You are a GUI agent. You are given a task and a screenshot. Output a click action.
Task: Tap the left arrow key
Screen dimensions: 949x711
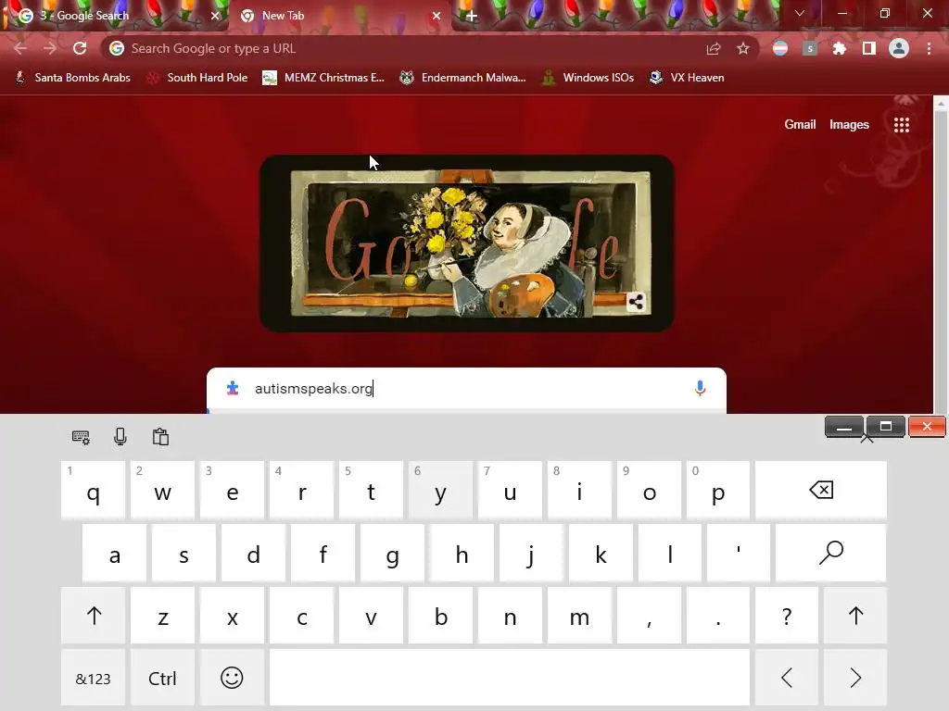point(787,678)
